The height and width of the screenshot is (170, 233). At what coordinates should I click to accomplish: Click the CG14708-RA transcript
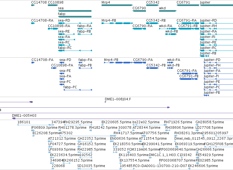coord(33,23)
